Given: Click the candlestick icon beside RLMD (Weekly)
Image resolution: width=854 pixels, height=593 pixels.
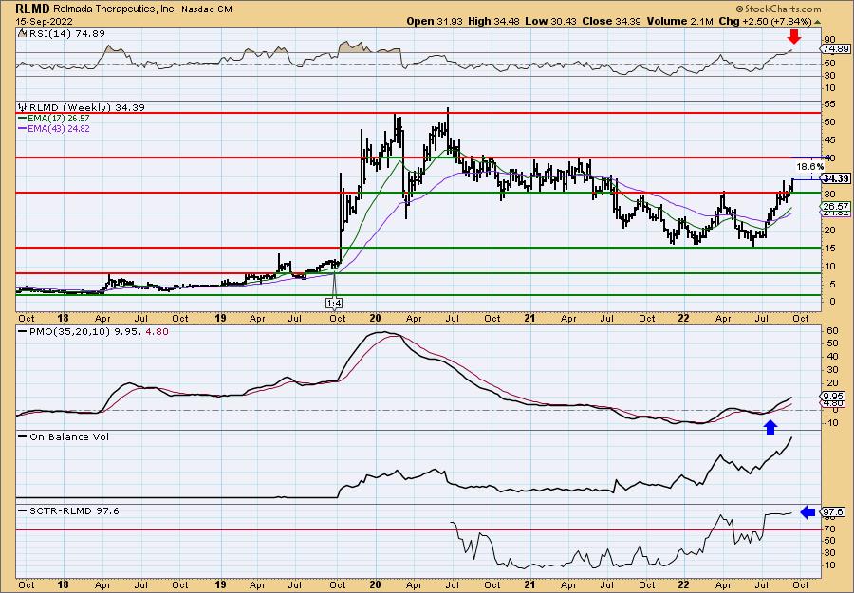Looking at the screenshot, I should click(23, 108).
